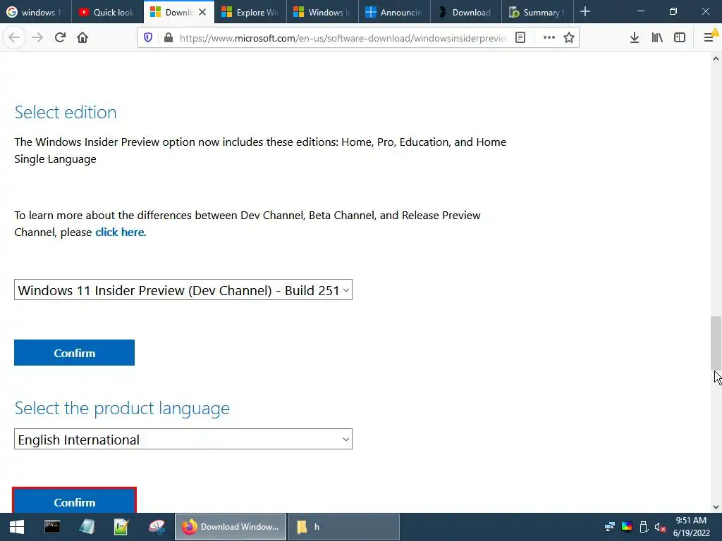Open the green notepad taskbar app
The image size is (722, 541).
tap(121, 527)
